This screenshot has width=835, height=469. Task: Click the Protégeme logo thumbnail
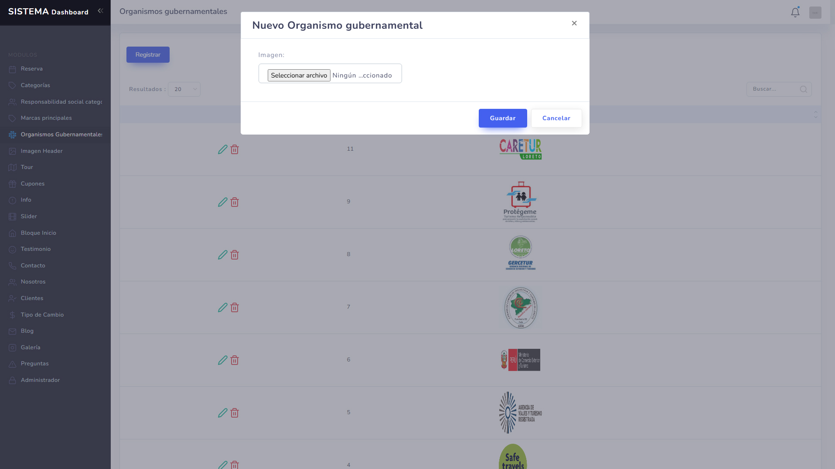[x=520, y=202]
